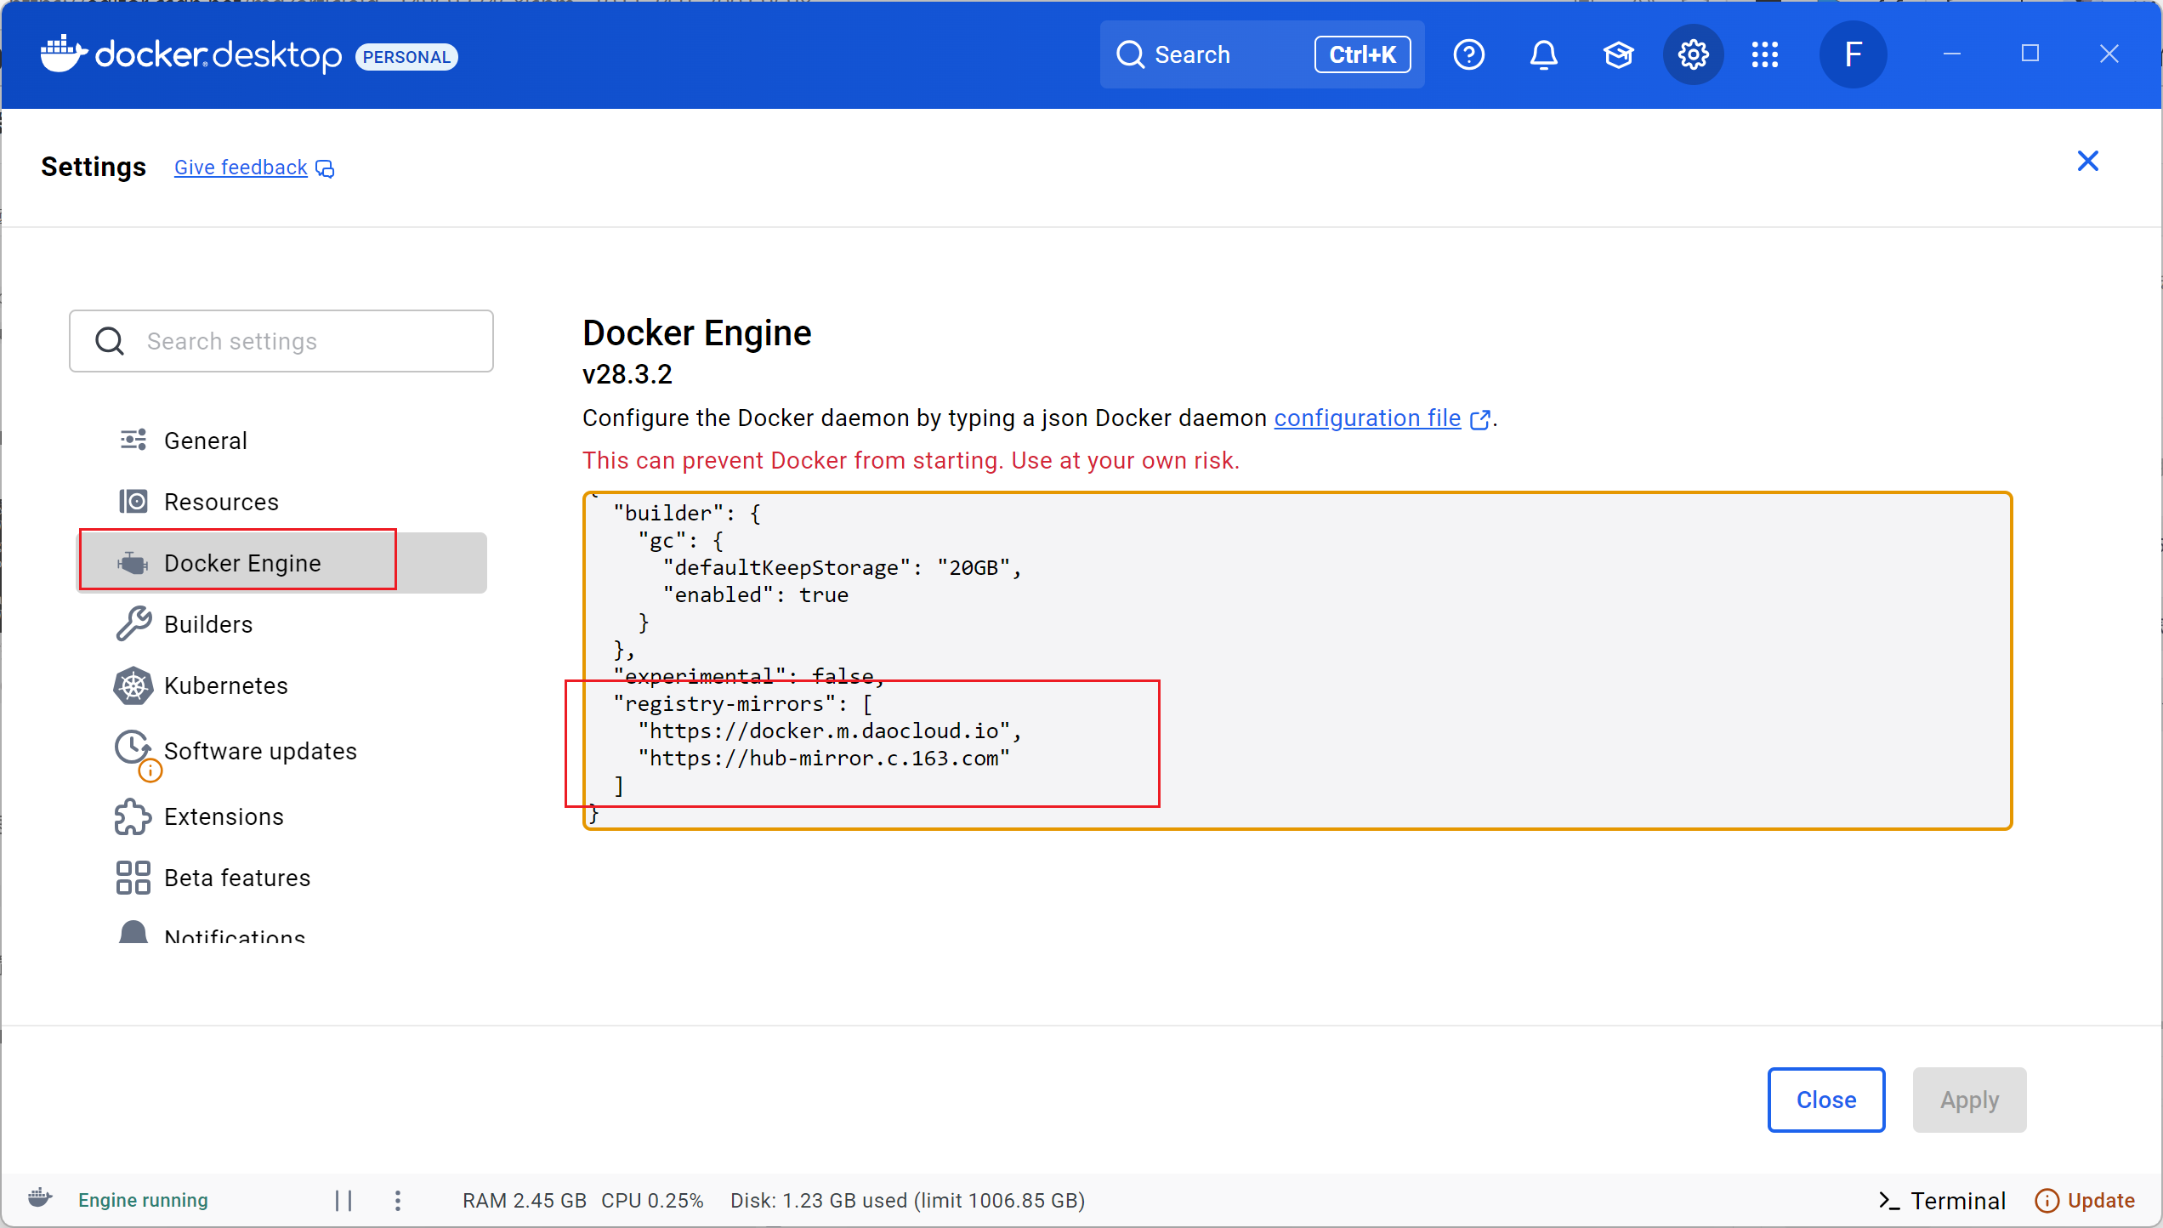Screen dimensions: 2163x1228
Task: Click the "experimental": false line
Action: pos(749,676)
